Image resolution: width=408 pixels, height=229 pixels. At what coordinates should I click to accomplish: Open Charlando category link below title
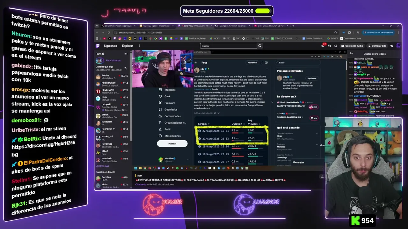[x=141, y=184]
